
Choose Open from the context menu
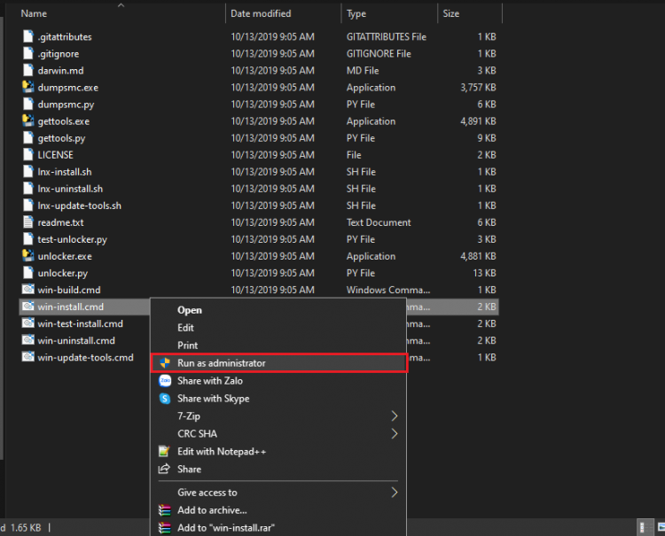tap(190, 310)
